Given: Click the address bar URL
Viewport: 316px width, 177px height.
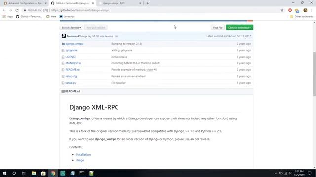Looking at the screenshot, I should click(x=80, y=10).
